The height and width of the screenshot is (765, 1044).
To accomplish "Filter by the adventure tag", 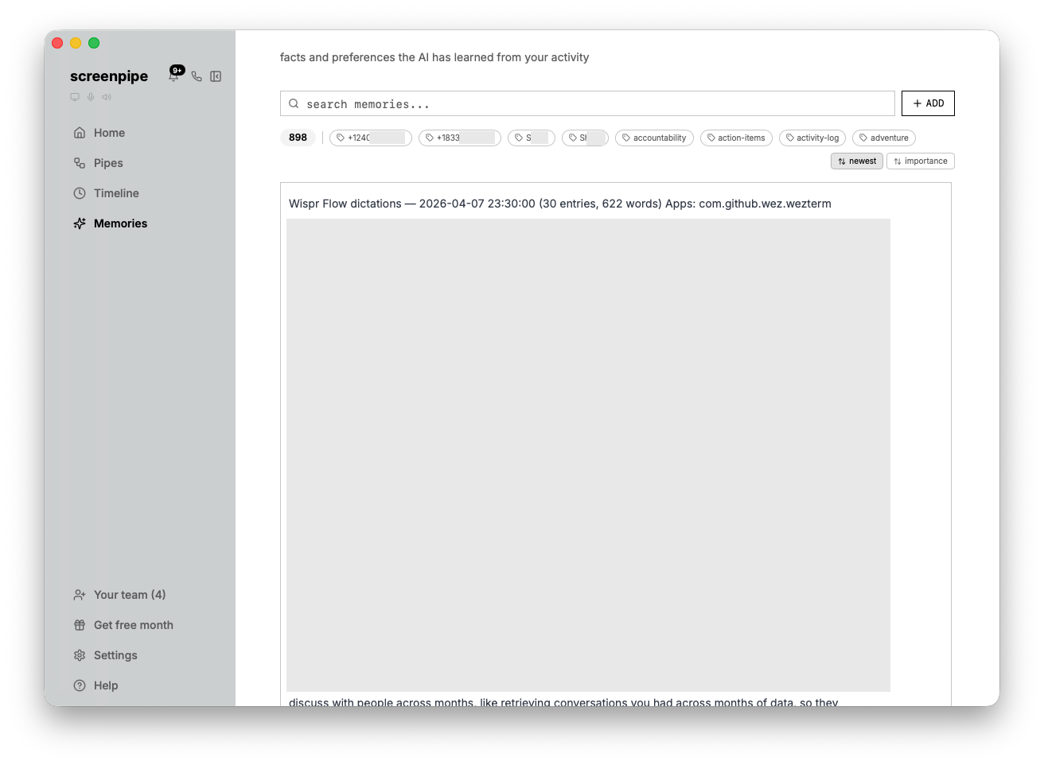I will click(883, 138).
